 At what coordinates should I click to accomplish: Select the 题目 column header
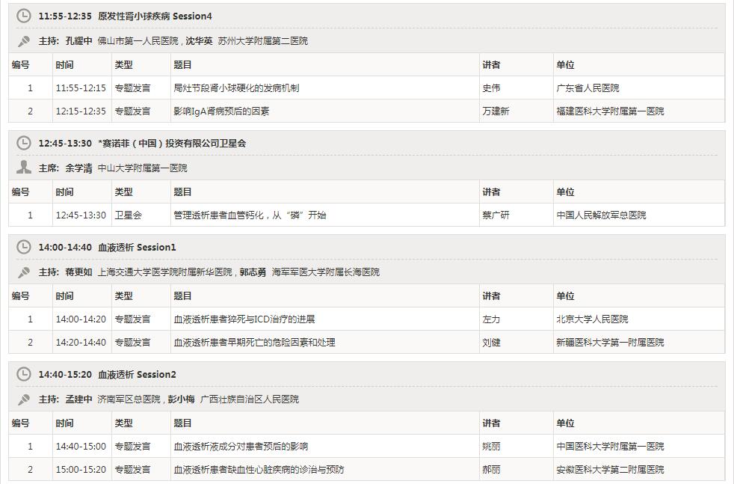pyautogui.click(x=180, y=65)
